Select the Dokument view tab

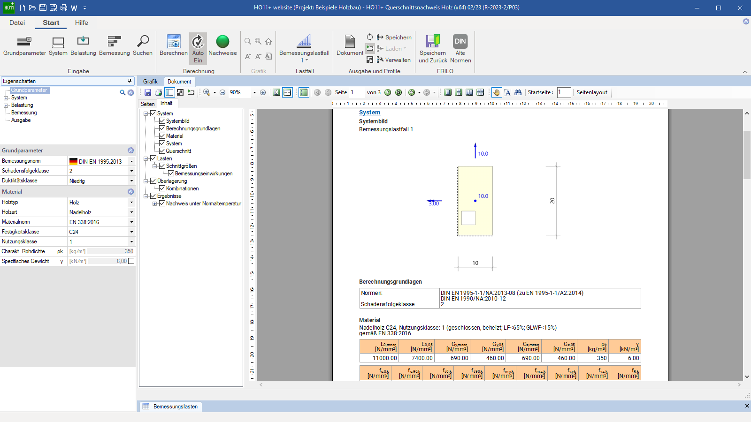click(x=179, y=82)
